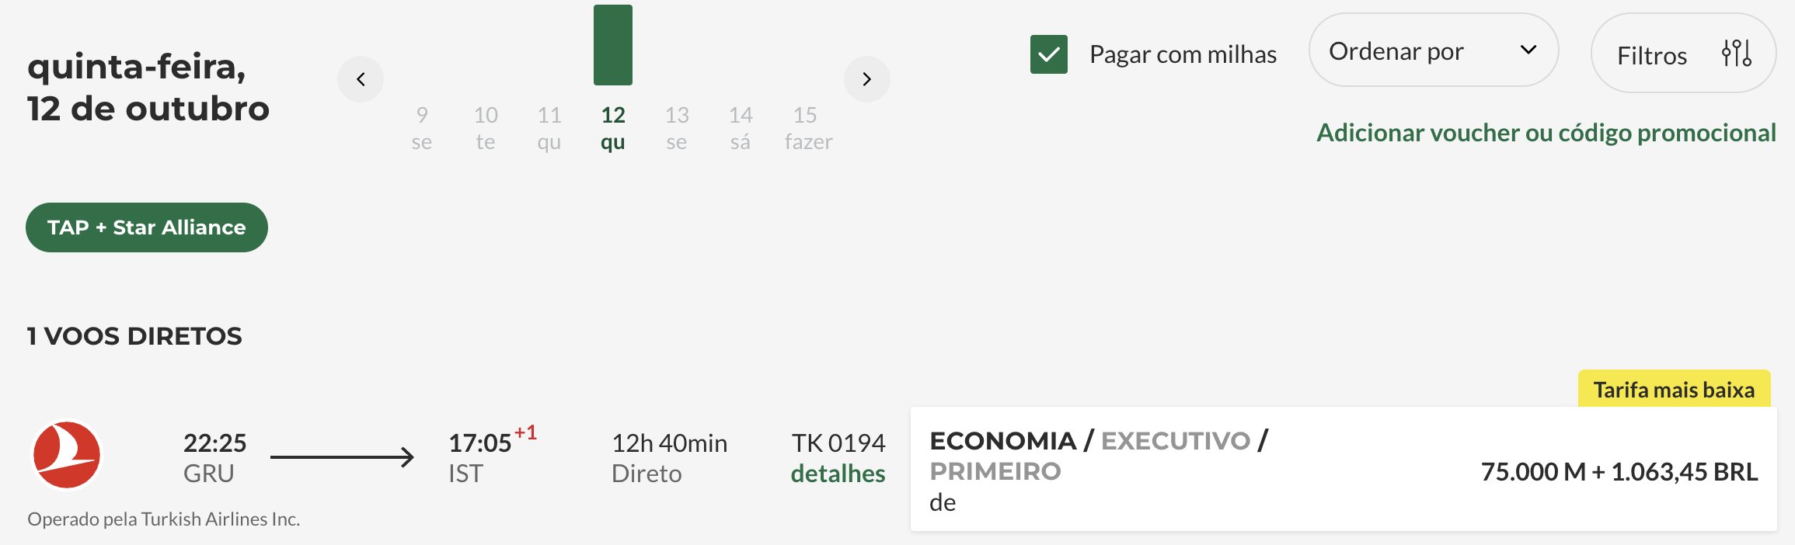Open the Ordenar por dropdown

[1434, 50]
